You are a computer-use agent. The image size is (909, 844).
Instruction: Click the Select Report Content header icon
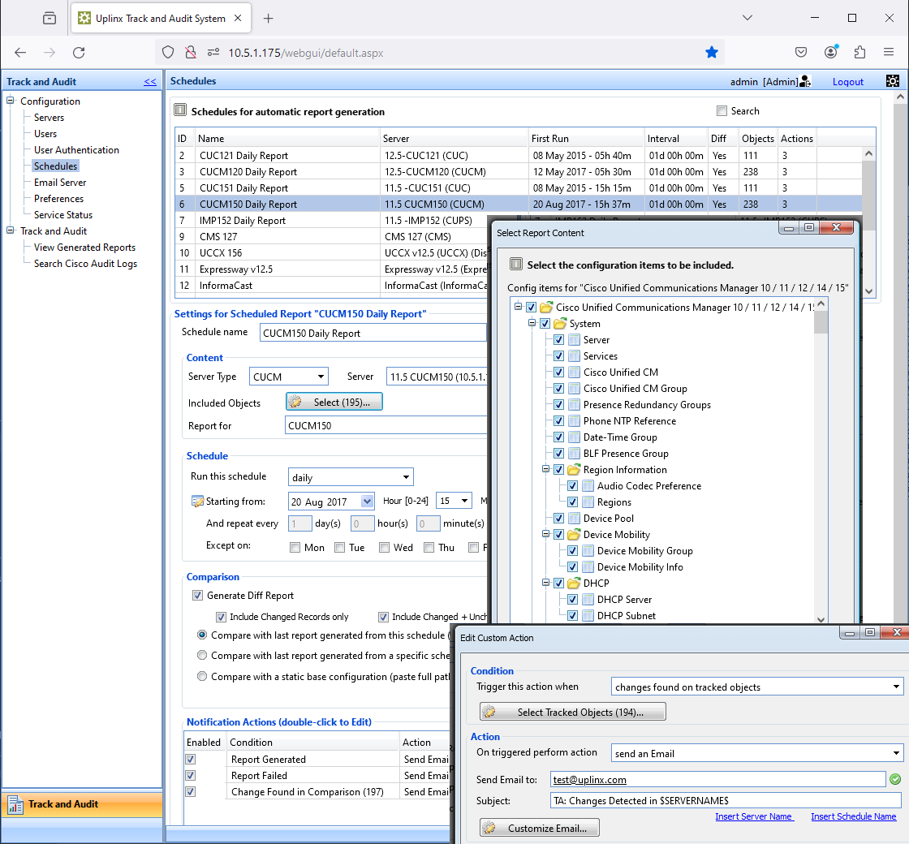click(516, 265)
